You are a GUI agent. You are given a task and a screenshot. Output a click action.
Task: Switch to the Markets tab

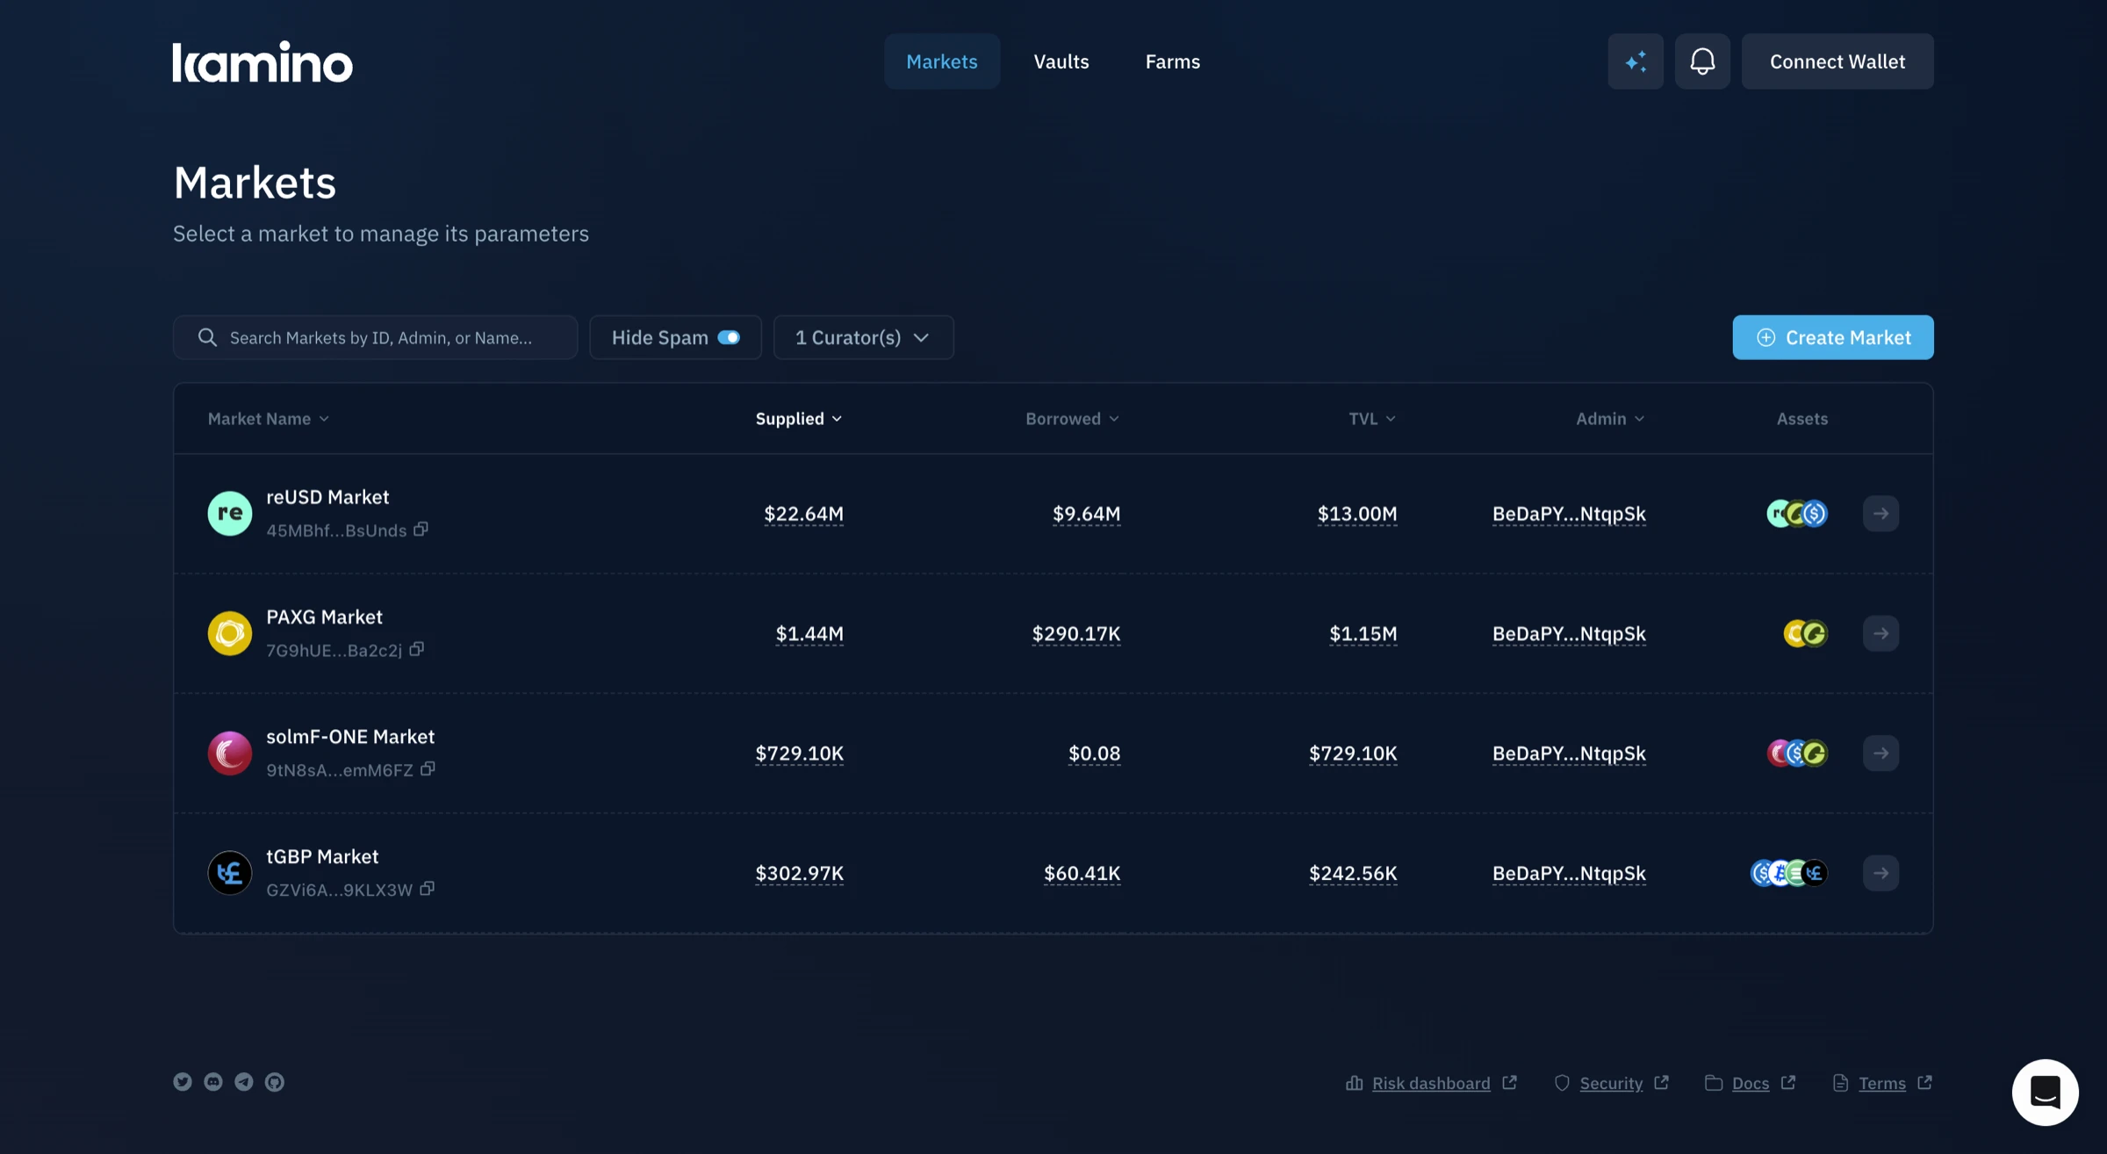(x=941, y=61)
